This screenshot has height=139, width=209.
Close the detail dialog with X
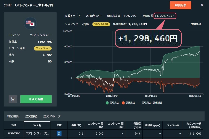202,5
